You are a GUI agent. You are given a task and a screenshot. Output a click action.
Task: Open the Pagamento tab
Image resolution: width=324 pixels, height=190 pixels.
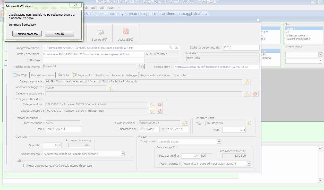point(82,75)
